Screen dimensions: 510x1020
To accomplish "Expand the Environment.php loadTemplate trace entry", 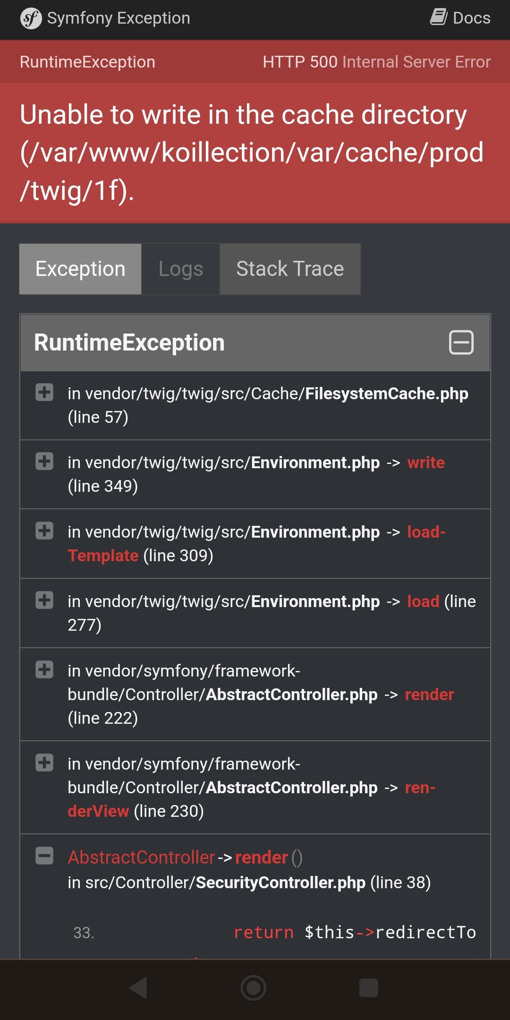I will [44, 531].
